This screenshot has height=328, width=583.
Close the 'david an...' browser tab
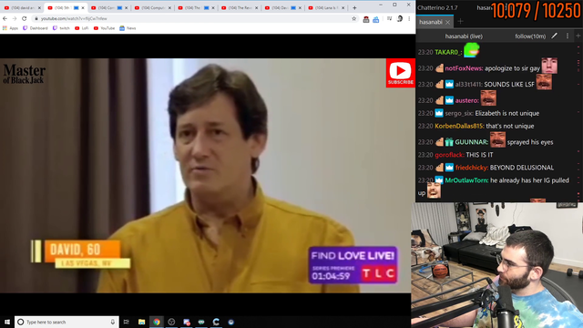pyautogui.click(x=39, y=8)
